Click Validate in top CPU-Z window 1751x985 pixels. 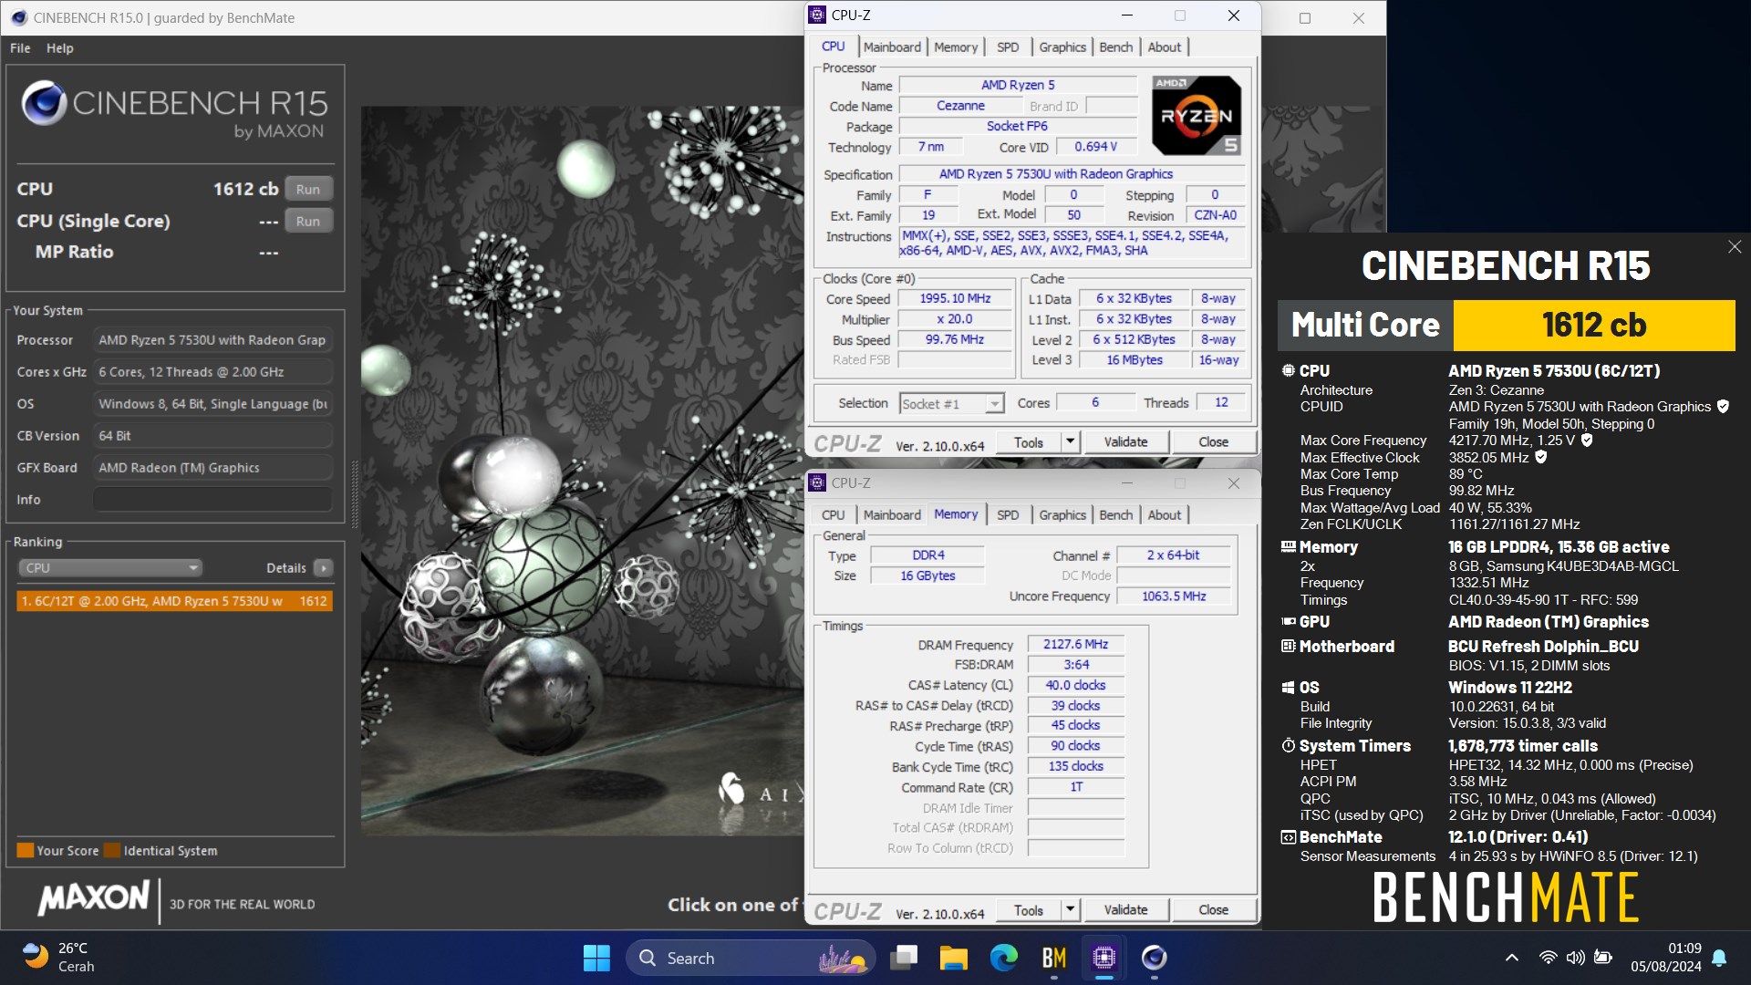coord(1125,442)
